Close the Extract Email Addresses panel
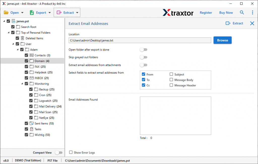Viewport: 258px width, 164px height. click(x=252, y=23)
